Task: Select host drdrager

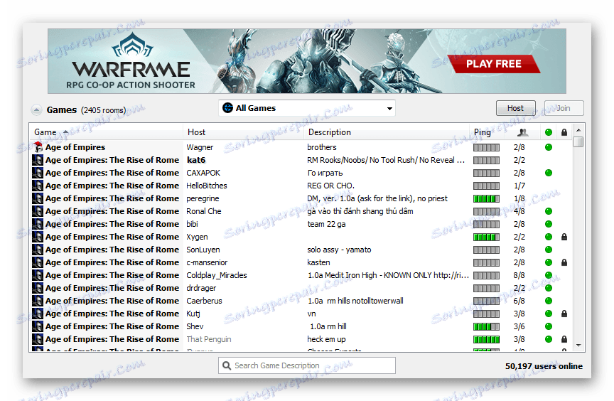Action: (x=201, y=288)
